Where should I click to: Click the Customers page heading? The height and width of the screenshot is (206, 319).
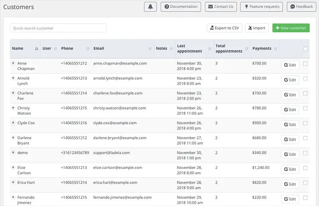(x=18, y=7)
